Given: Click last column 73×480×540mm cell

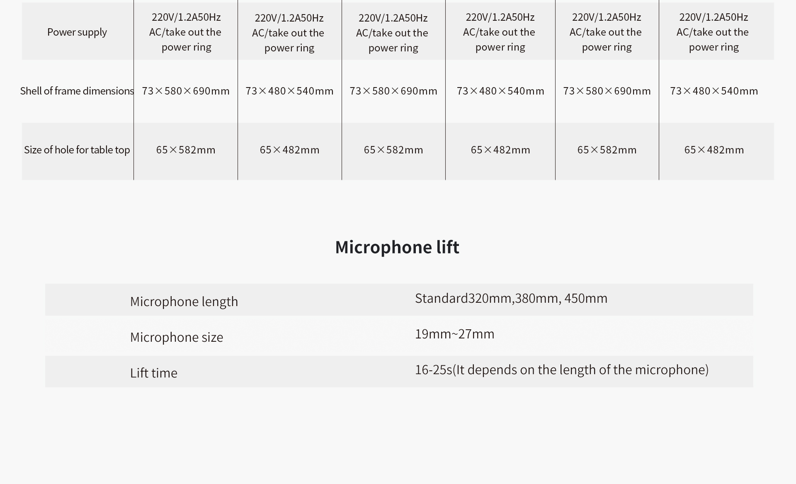Looking at the screenshot, I should 714,91.
